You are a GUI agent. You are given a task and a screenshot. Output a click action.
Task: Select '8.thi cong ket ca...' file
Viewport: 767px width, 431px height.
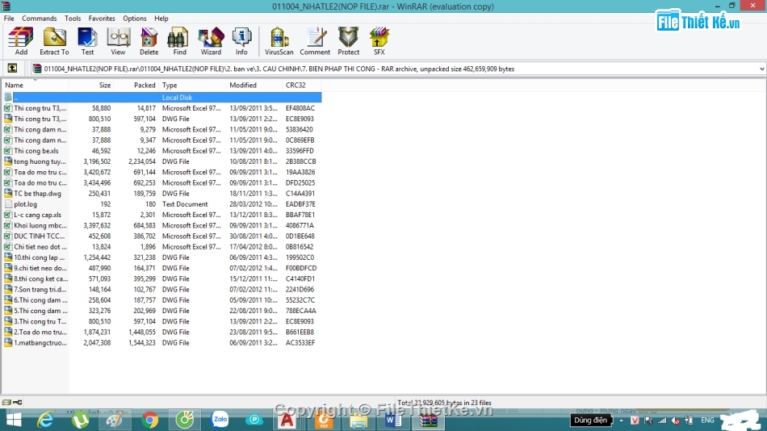(x=40, y=278)
